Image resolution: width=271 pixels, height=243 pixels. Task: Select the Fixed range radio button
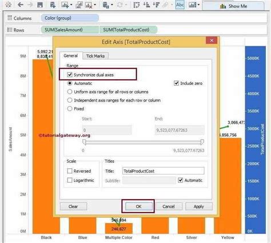pyautogui.click(x=70, y=108)
